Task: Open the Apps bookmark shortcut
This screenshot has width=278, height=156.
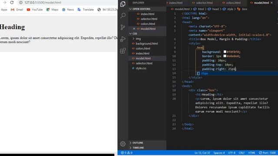Action: coord(4,10)
